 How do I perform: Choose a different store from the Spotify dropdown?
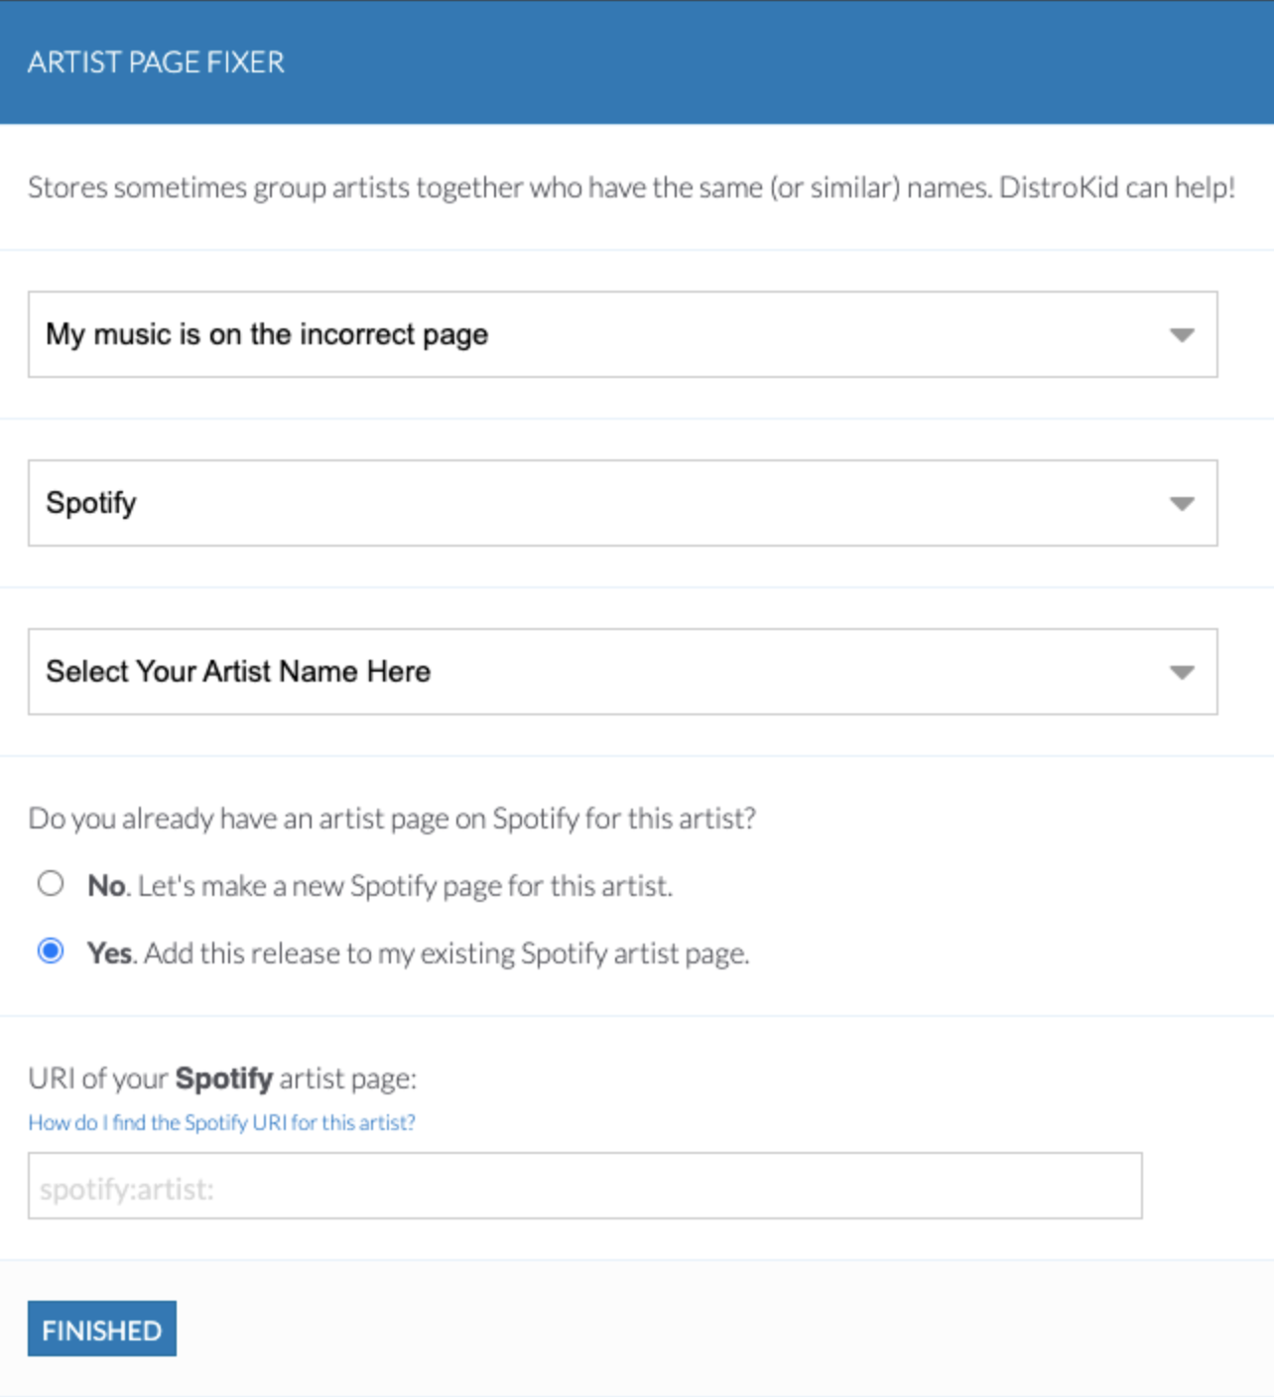click(622, 503)
